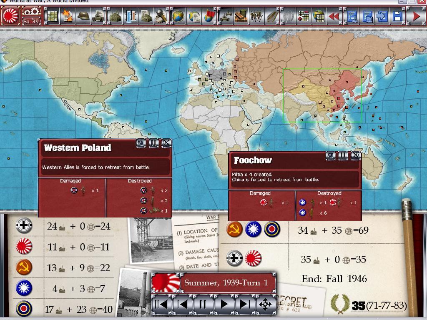Click Western Allies is forced to retreat message
Viewport: 427px width, 320px height.
96,167
